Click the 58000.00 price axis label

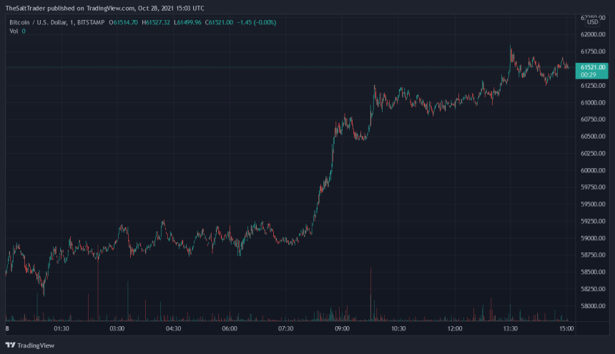592,306
